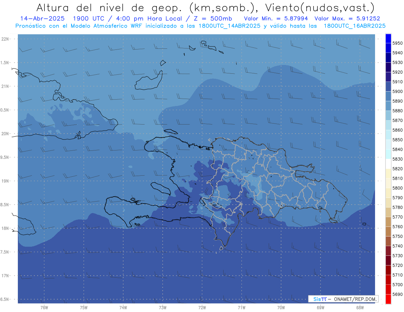Click the colorbar value '5730'

[x=397, y=255]
